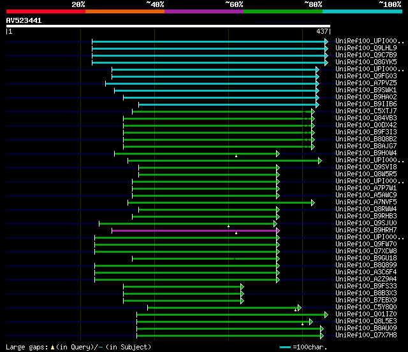Select the UniRef100_Q7XCW8 label
This screenshot has height=352, width=408.
tap(366, 251)
